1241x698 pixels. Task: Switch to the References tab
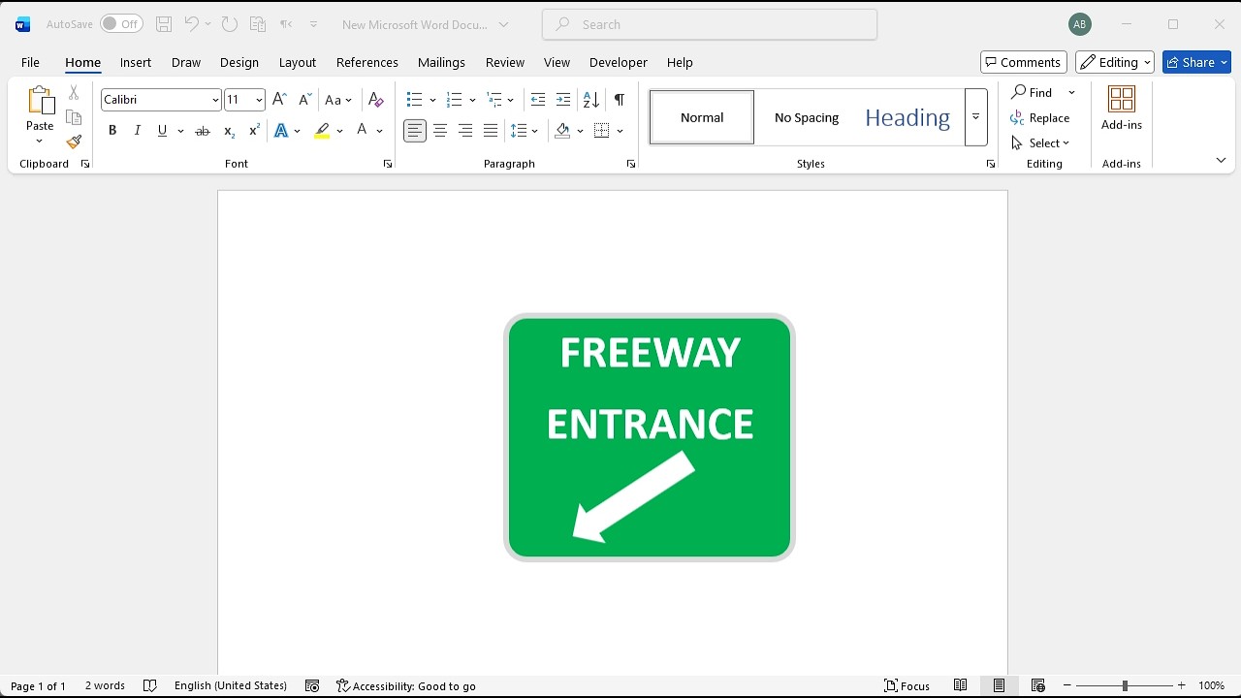pyautogui.click(x=367, y=62)
